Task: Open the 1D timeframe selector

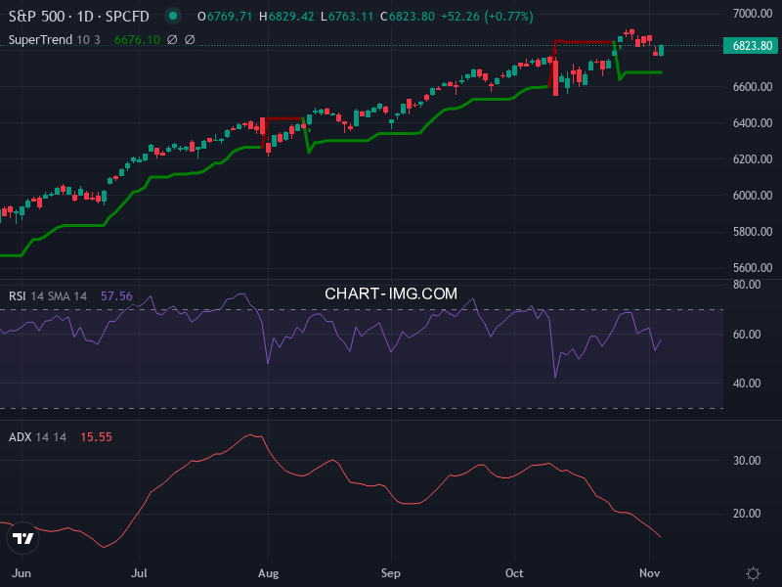Action: 87,16
